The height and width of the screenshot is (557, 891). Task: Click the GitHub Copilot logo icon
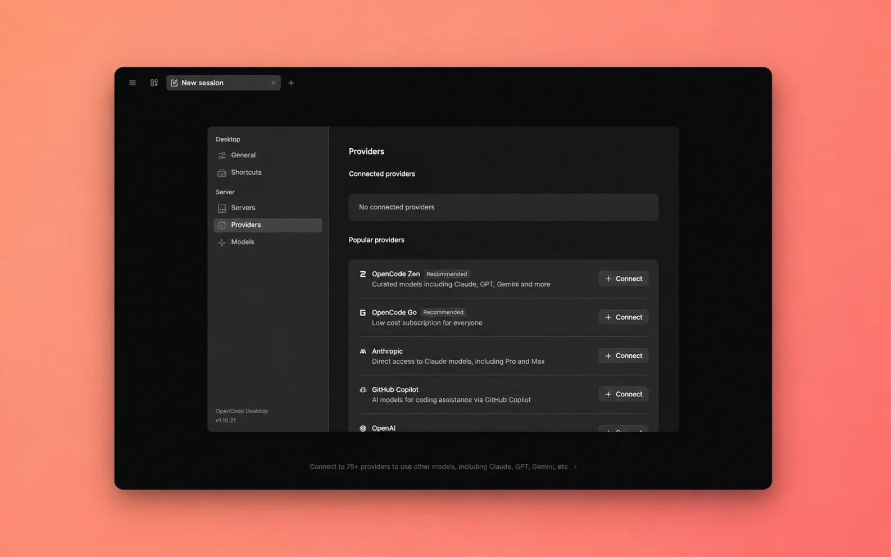tap(363, 390)
